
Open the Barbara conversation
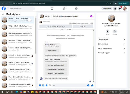tap(17, 71)
